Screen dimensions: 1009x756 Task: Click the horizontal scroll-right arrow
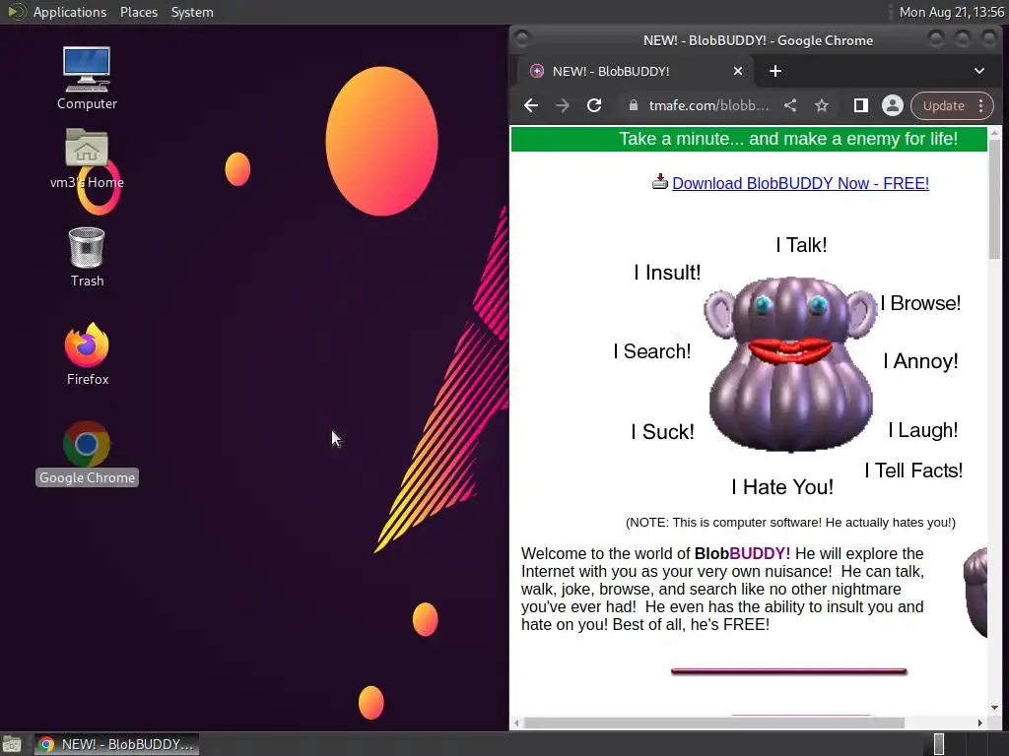point(980,723)
